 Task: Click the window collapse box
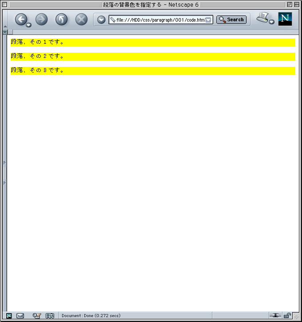(x=297, y=4)
